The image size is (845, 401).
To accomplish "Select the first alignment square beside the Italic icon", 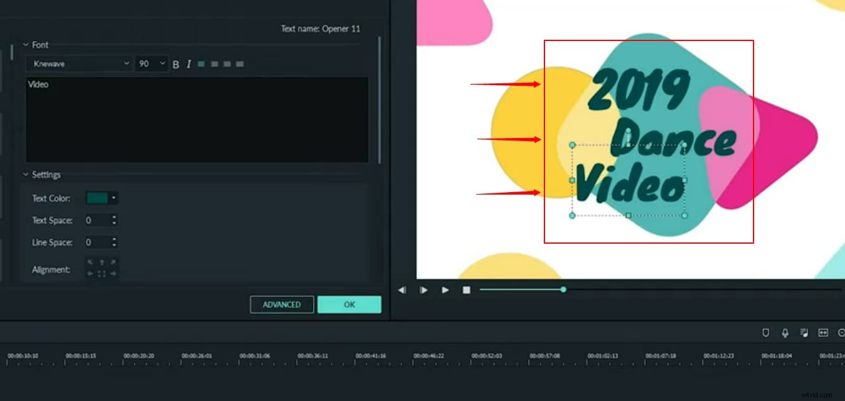I will 202,63.
